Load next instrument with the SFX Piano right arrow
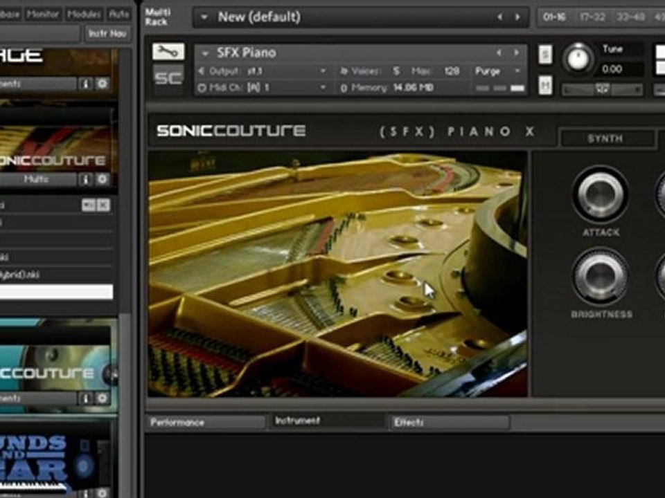This screenshot has height=498, width=665. tap(516, 53)
